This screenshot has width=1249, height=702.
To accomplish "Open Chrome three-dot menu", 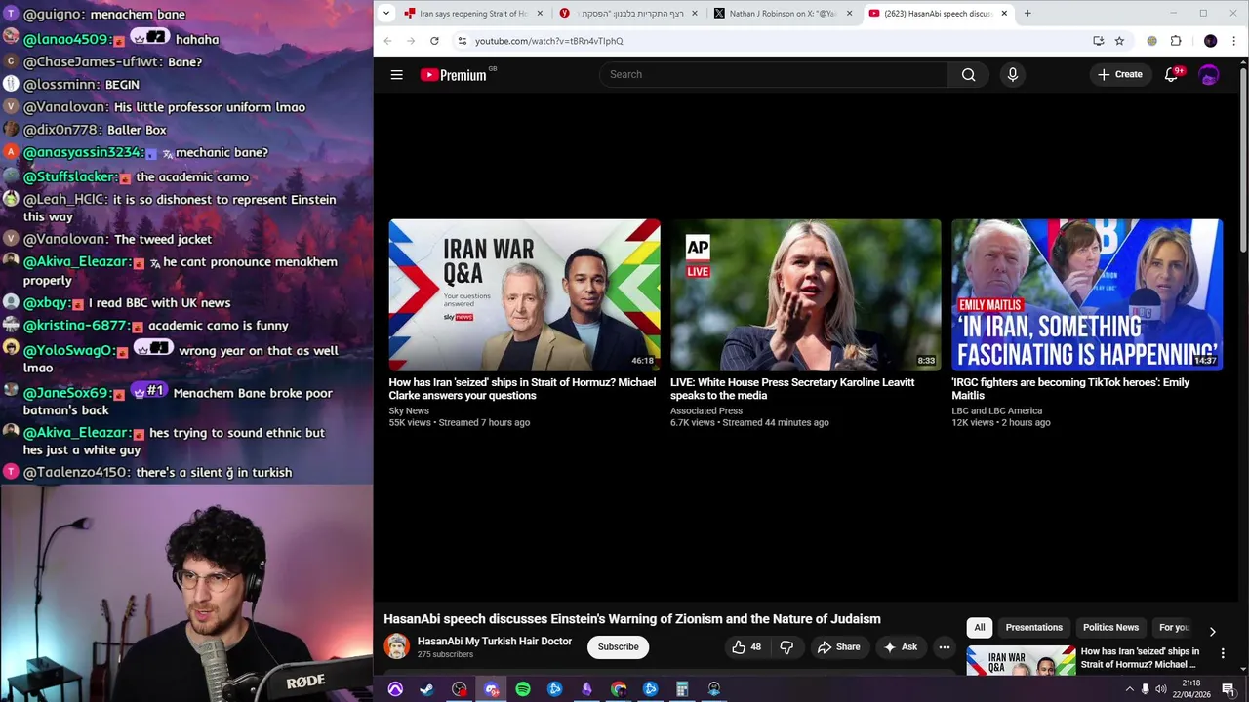I will click(1234, 41).
